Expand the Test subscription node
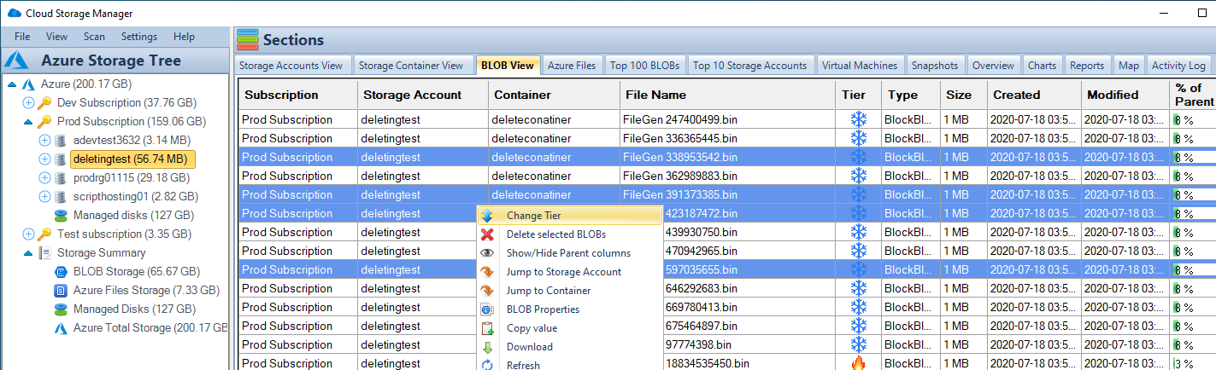Image resolution: width=1216 pixels, height=370 pixels. coord(28,234)
